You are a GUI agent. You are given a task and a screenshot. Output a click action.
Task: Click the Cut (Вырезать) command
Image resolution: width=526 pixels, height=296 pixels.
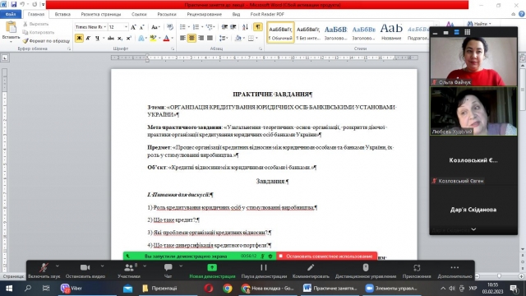point(36,24)
